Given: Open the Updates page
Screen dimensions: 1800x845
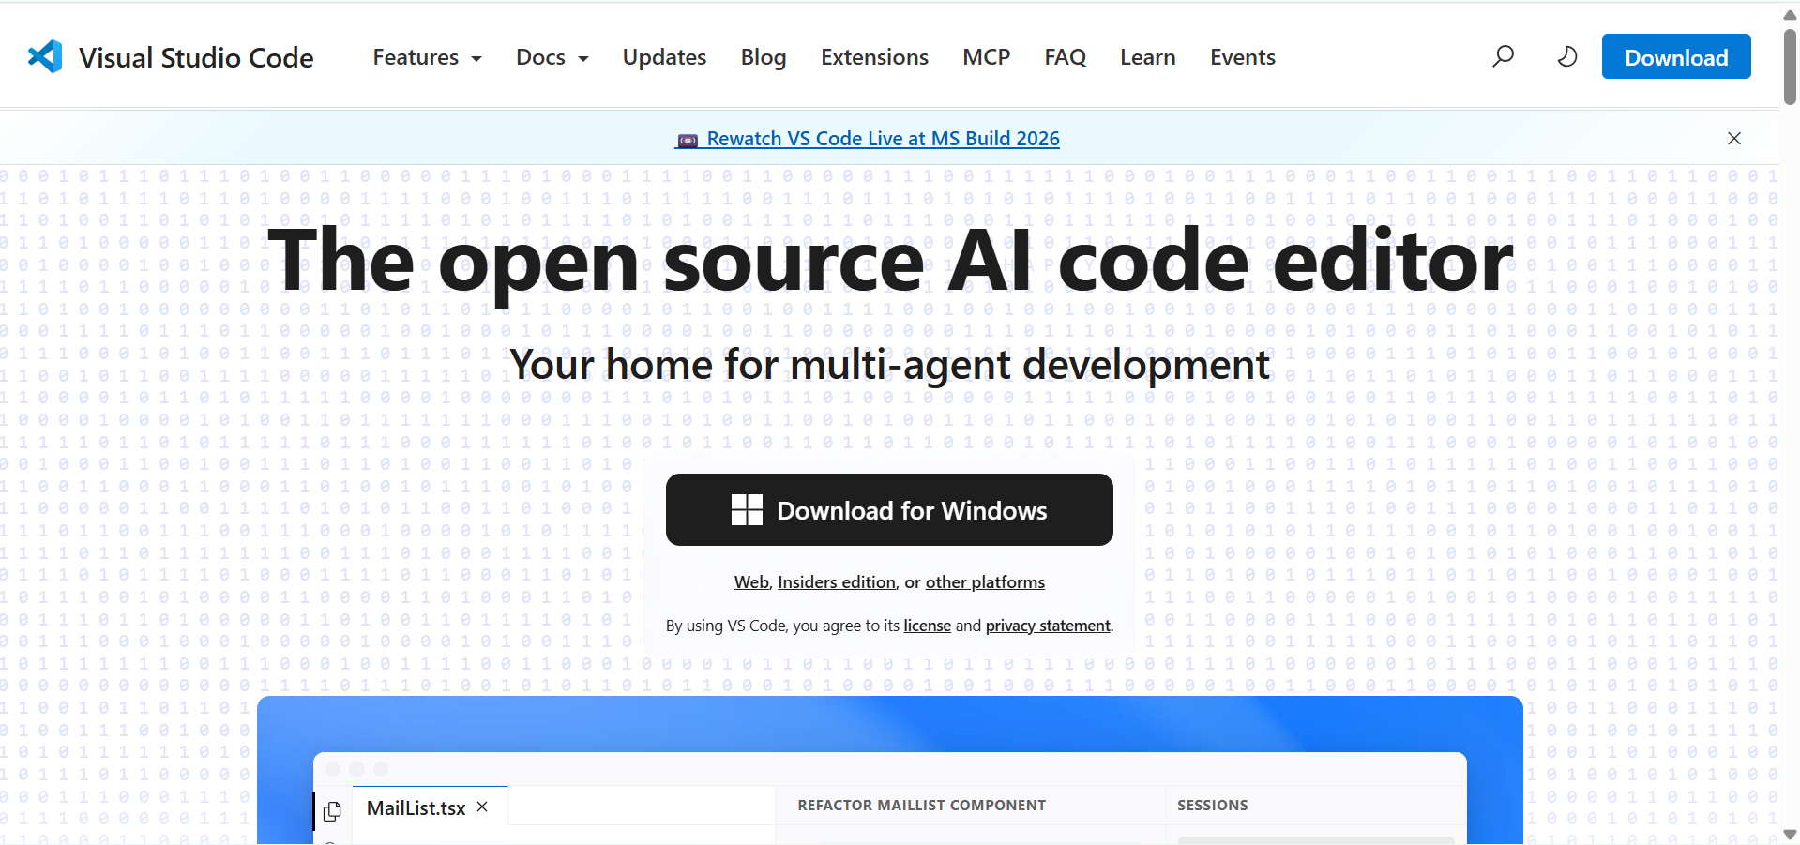Looking at the screenshot, I should [x=664, y=57].
